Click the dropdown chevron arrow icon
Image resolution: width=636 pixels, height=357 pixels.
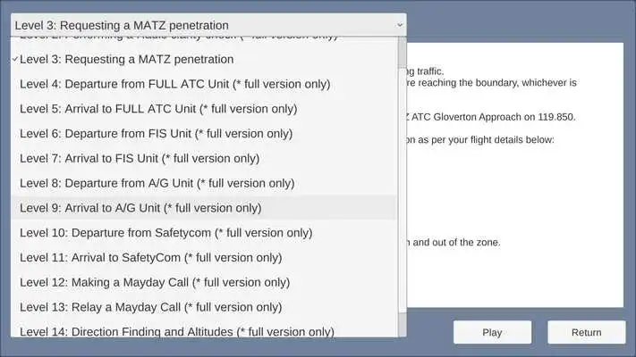tap(400, 25)
